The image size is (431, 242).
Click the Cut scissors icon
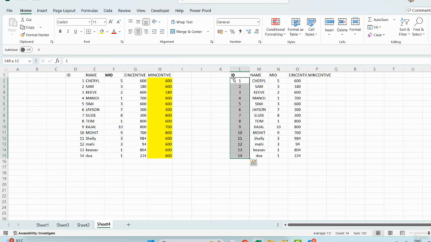click(x=23, y=19)
